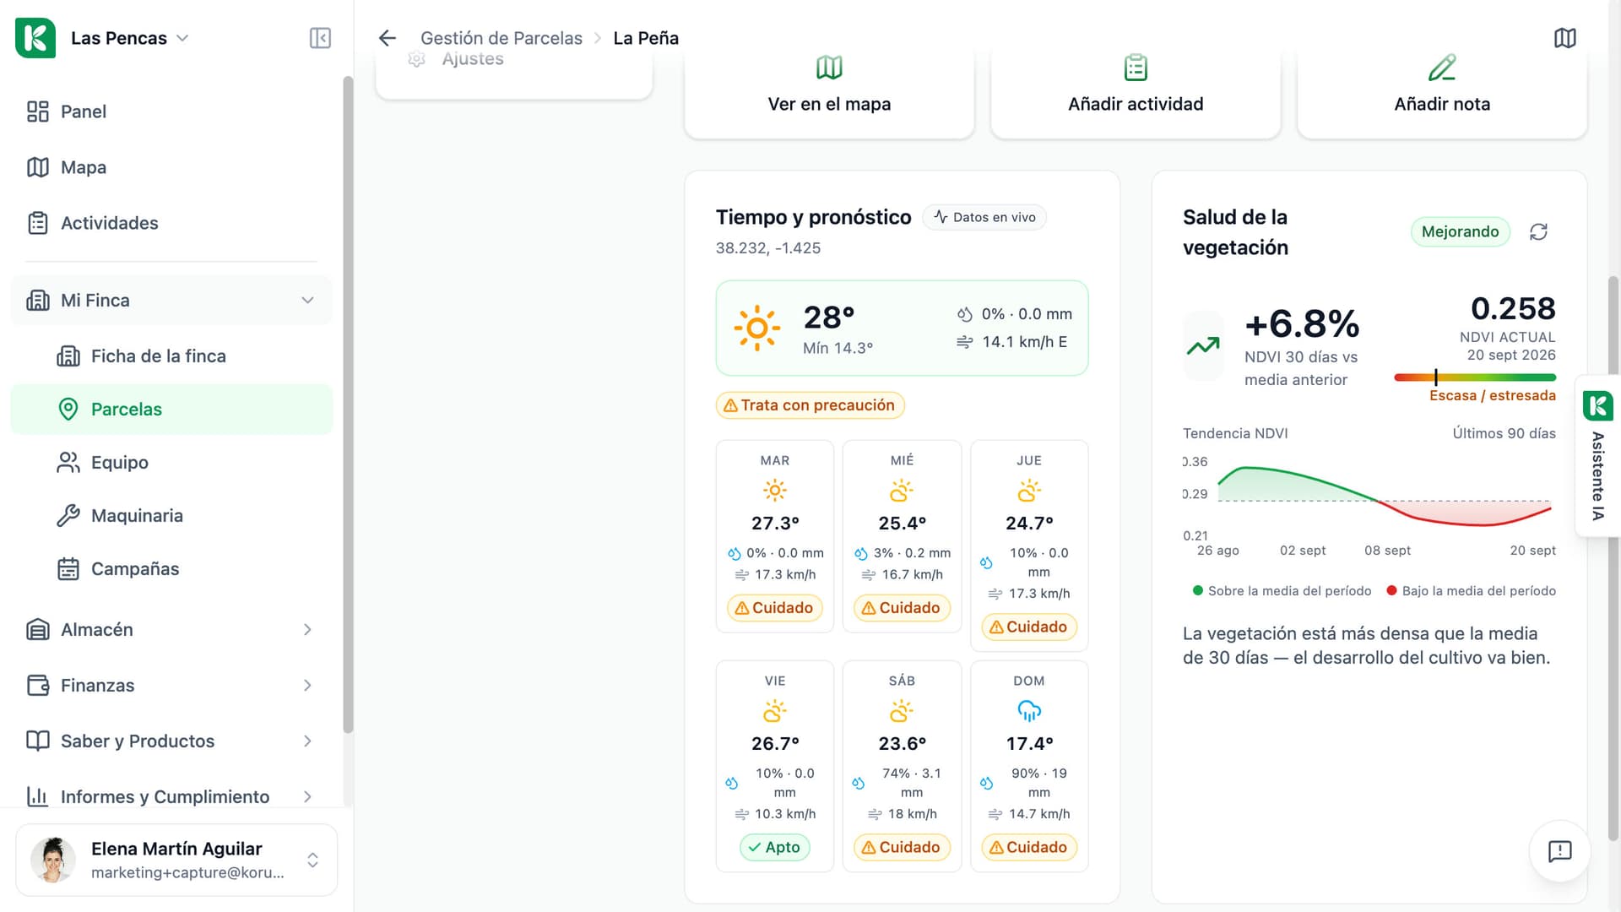Click the Apto badge on VIE

point(774,847)
